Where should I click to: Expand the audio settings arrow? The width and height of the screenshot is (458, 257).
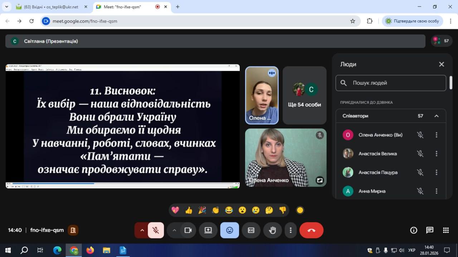pyautogui.click(x=142, y=230)
